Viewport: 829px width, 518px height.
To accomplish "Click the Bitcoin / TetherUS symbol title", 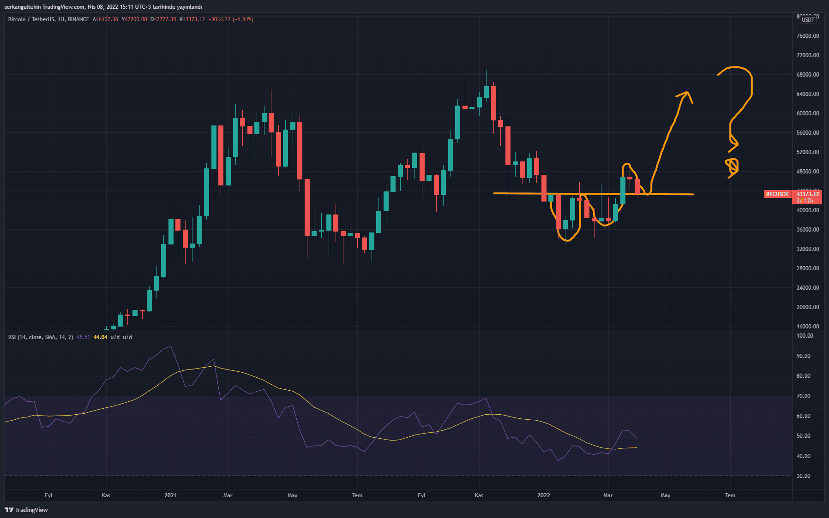I will (31, 19).
